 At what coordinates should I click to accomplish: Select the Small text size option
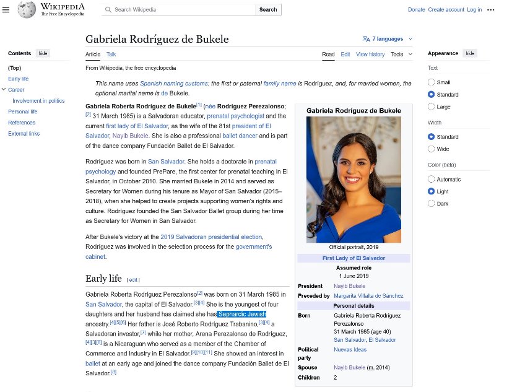[x=432, y=82]
